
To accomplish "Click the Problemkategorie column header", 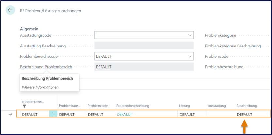I will 69,106.
